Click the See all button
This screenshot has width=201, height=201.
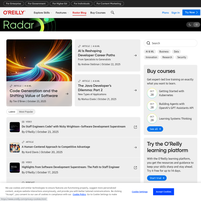tap(155, 129)
